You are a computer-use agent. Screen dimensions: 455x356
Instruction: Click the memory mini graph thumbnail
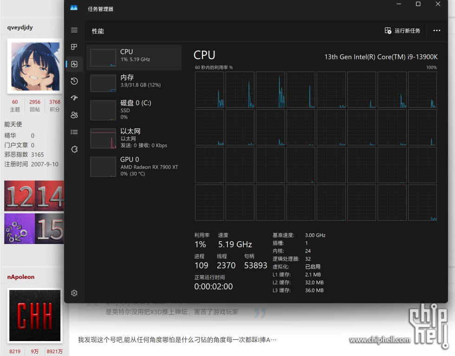click(103, 83)
